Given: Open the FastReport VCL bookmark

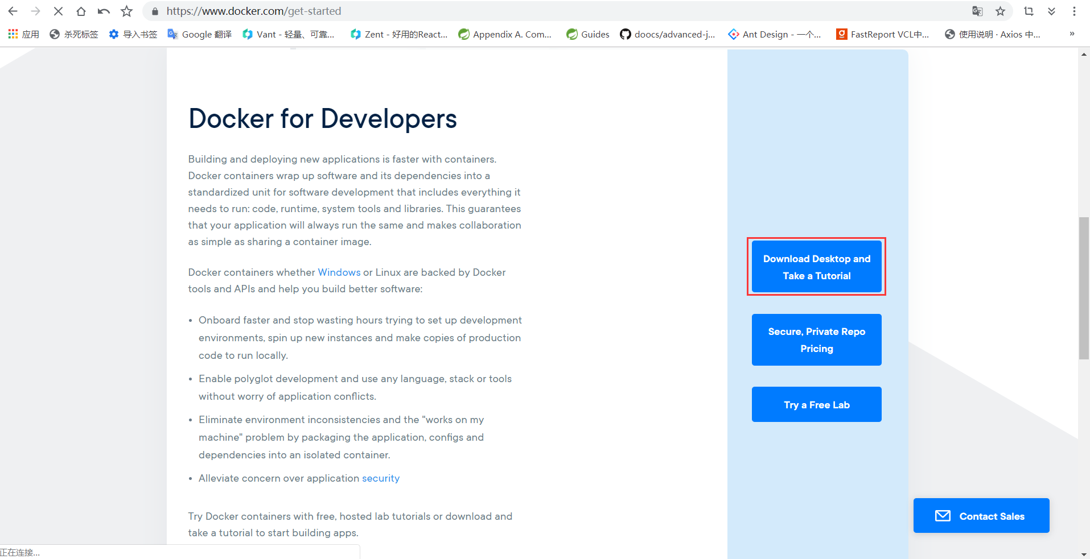Looking at the screenshot, I should (x=883, y=34).
